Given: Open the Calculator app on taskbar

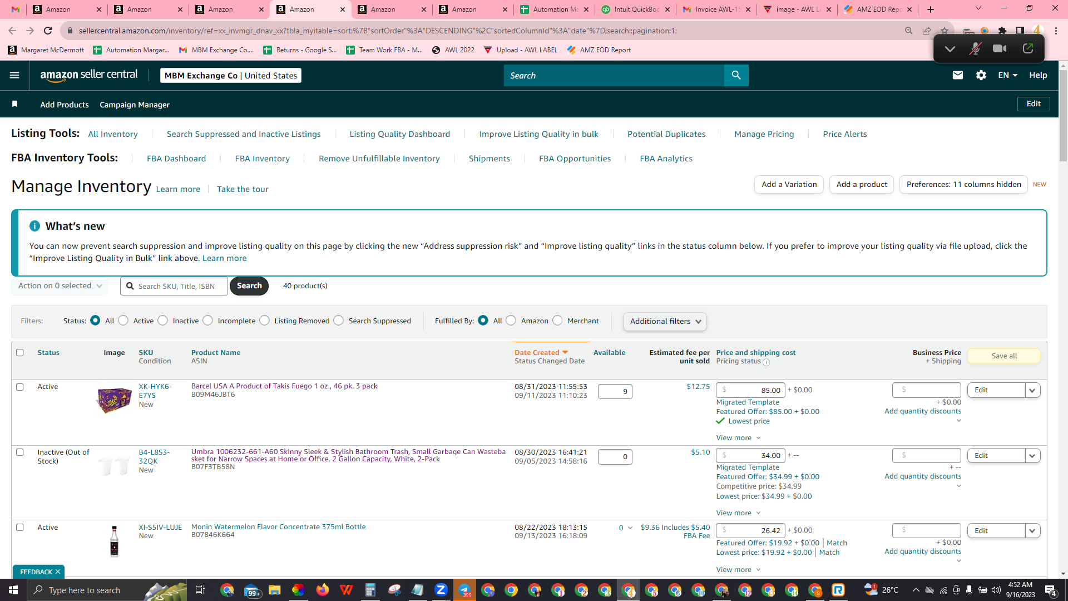Looking at the screenshot, I should pos(370,590).
